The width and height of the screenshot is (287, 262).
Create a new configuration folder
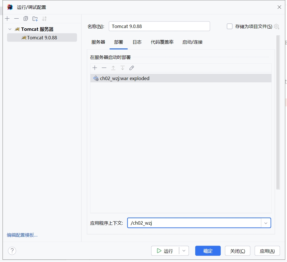pos(35,19)
